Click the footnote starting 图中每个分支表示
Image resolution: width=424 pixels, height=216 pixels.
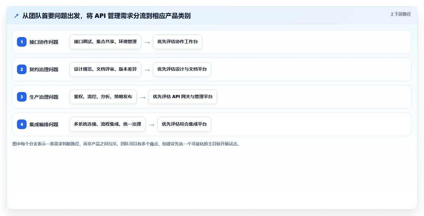(x=126, y=144)
